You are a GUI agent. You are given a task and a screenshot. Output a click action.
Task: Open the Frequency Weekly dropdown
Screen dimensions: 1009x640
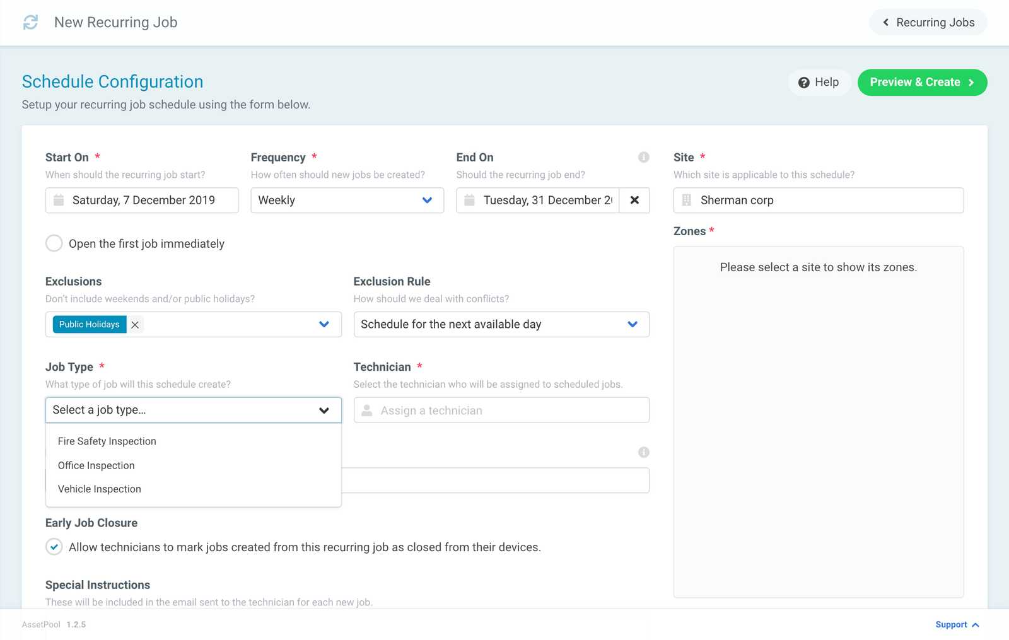tap(347, 200)
